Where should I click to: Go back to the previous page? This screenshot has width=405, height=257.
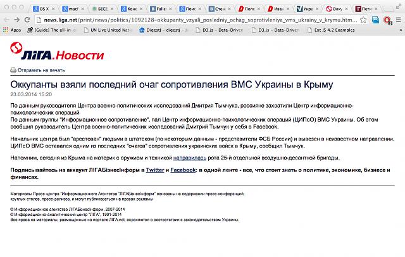click(6, 20)
